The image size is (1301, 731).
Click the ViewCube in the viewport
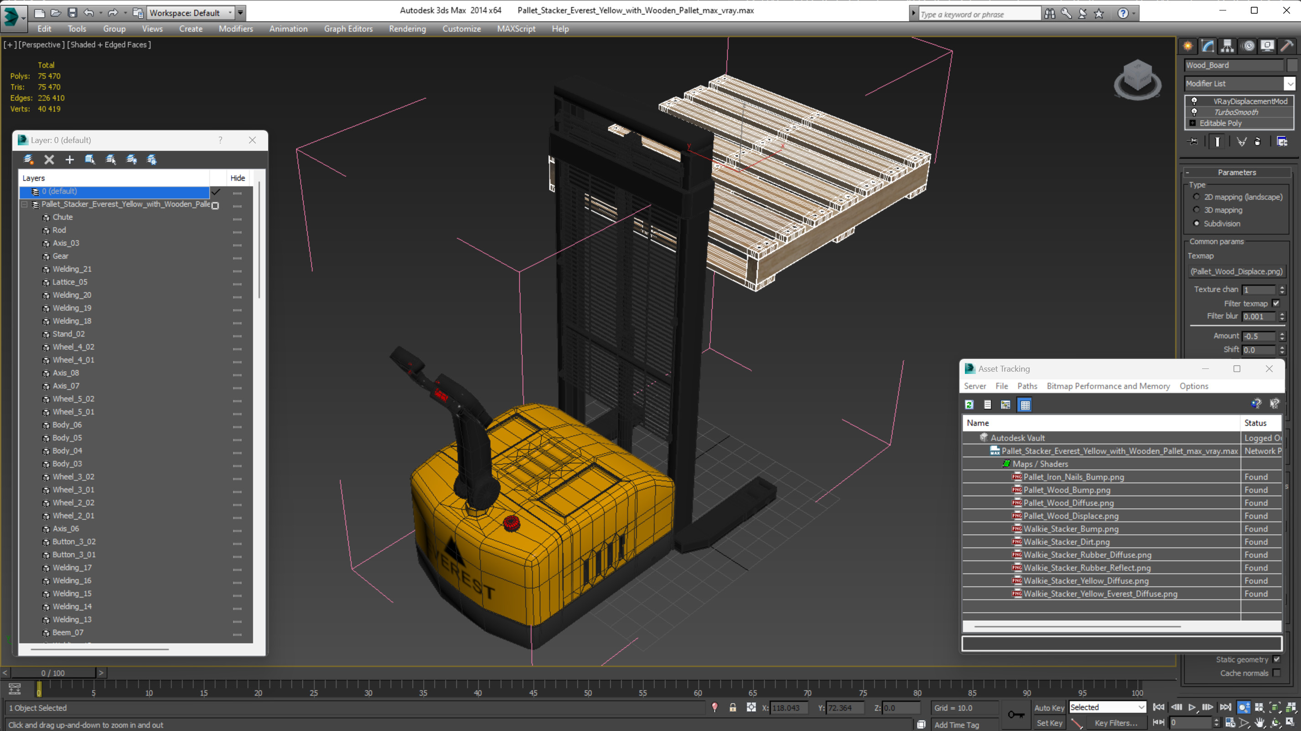(1137, 79)
